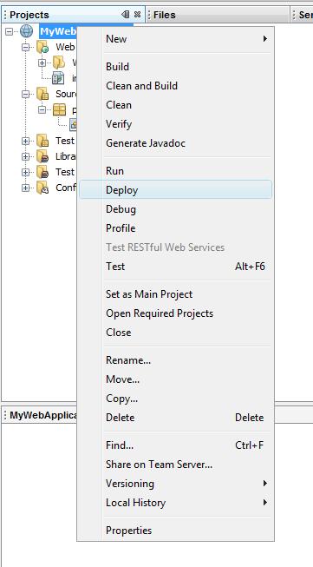Close the Projects panel tab
This screenshot has height=567, width=313.
click(x=137, y=15)
